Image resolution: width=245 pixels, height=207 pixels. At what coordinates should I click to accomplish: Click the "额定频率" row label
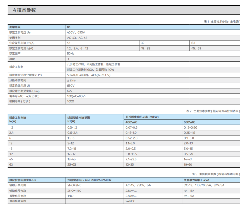point(15,54)
